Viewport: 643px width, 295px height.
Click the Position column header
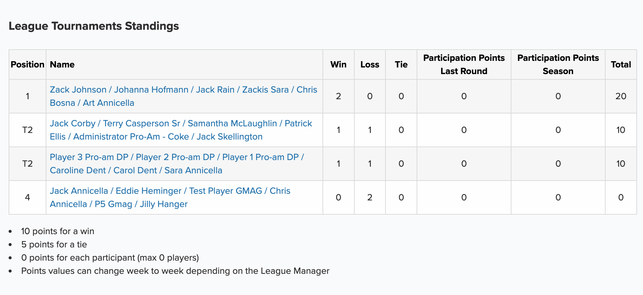point(28,64)
